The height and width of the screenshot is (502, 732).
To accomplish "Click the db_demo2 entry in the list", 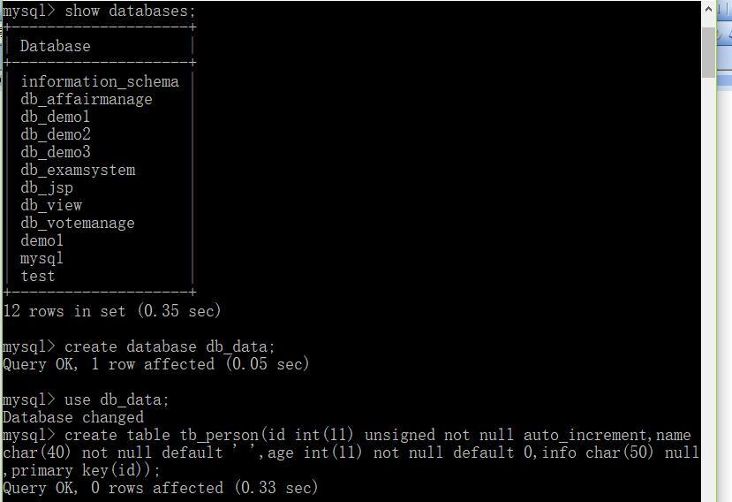I will 55,134.
